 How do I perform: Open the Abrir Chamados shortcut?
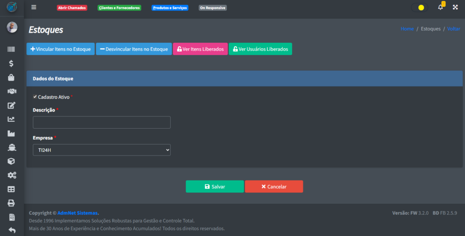(72, 8)
